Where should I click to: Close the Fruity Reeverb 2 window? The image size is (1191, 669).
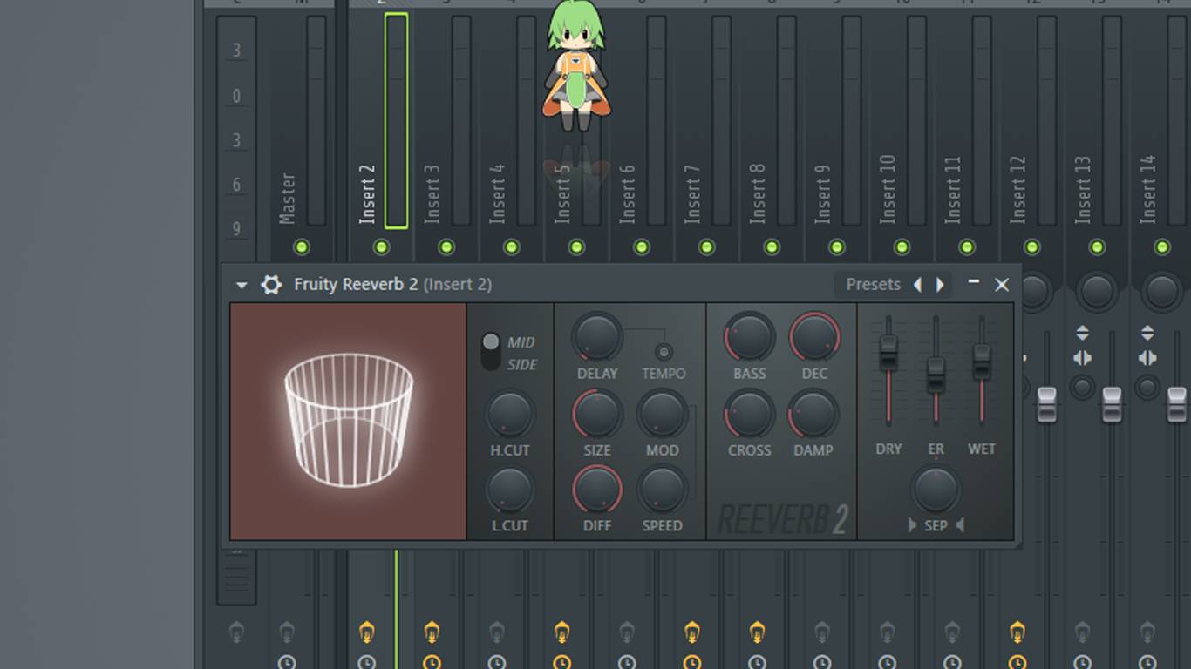pyautogui.click(x=1002, y=285)
